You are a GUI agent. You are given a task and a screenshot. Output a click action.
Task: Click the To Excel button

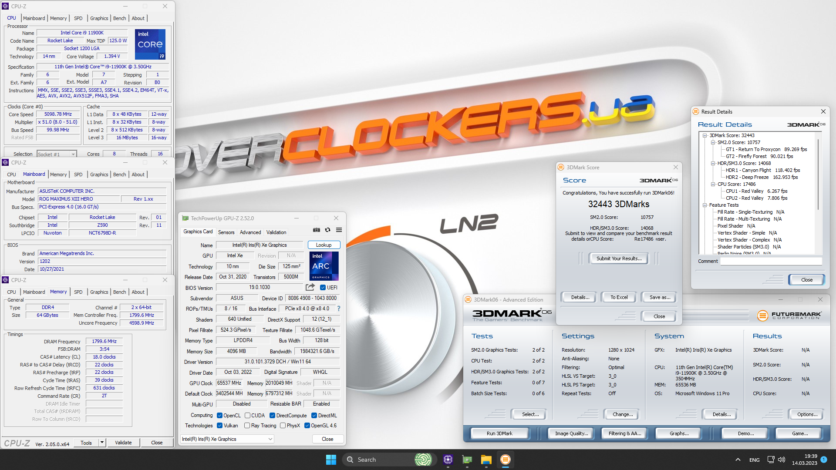(619, 297)
